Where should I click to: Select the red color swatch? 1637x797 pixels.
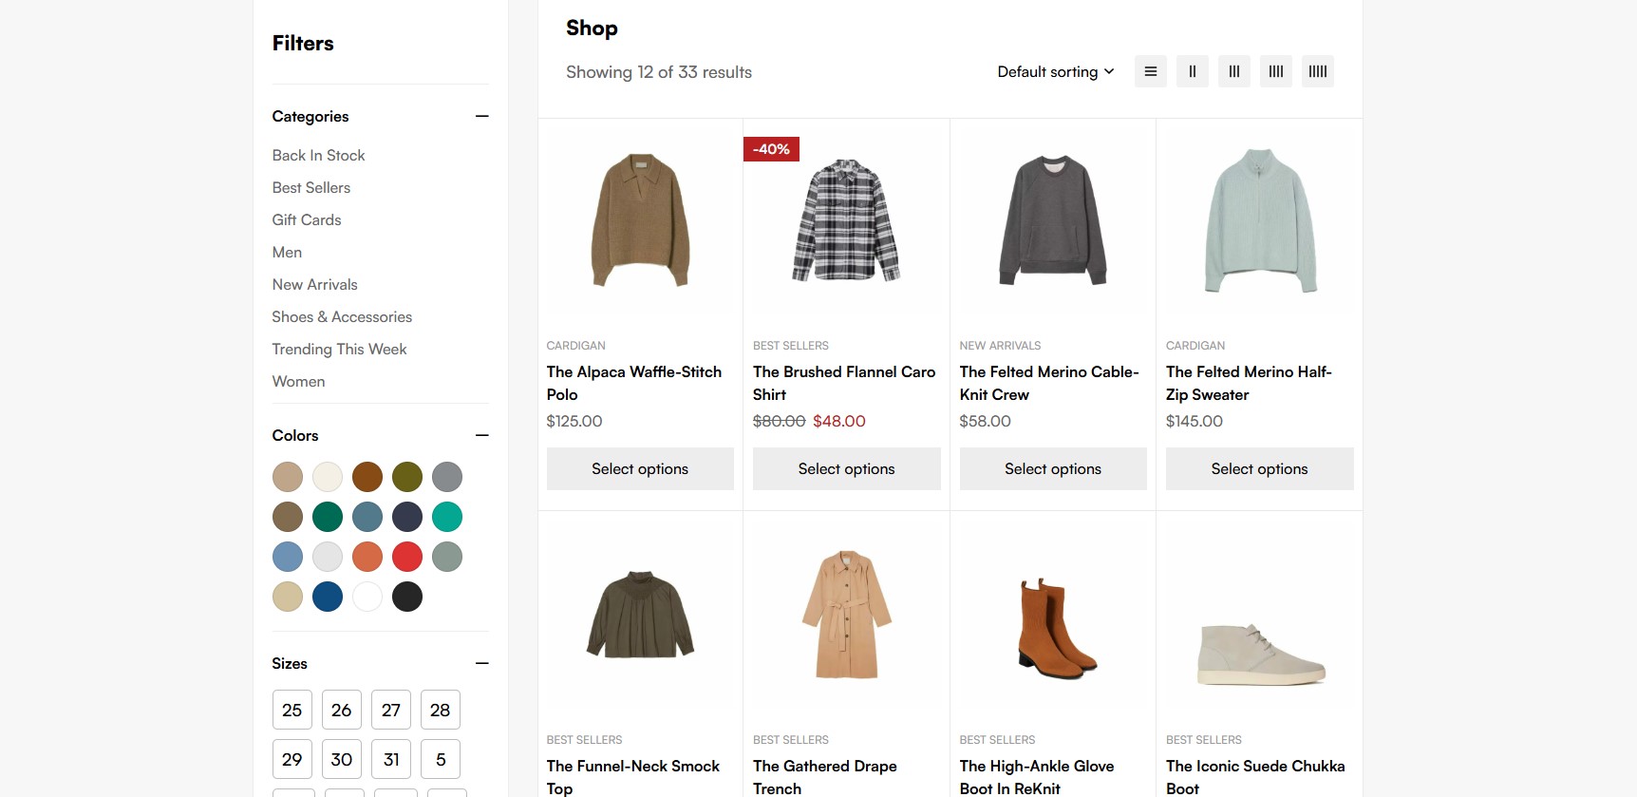[407, 557]
